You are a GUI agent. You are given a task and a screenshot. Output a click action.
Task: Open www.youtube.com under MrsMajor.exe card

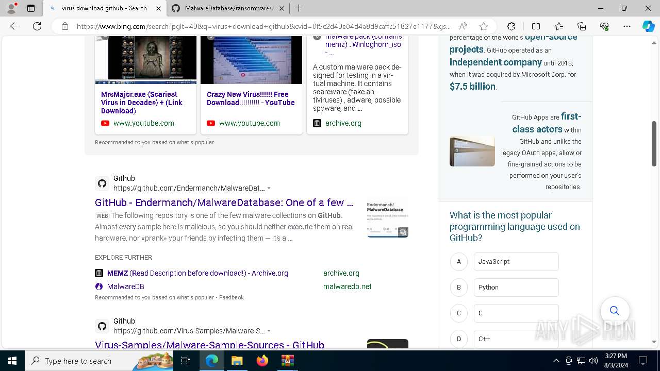click(x=144, y=123)
